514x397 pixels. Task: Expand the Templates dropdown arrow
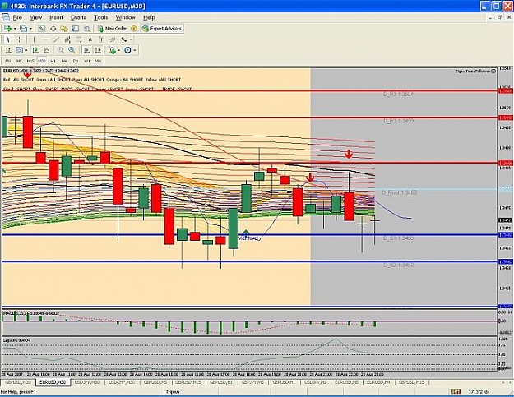click(26, 50)
